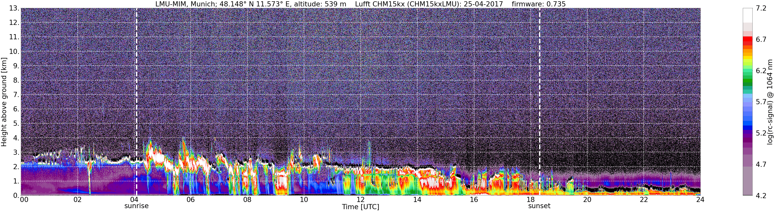Image resolution: width=775 pixels, height=212 pixels.
Task: Click the dashed sunrise line on the plot
Action: click(137, 102)
